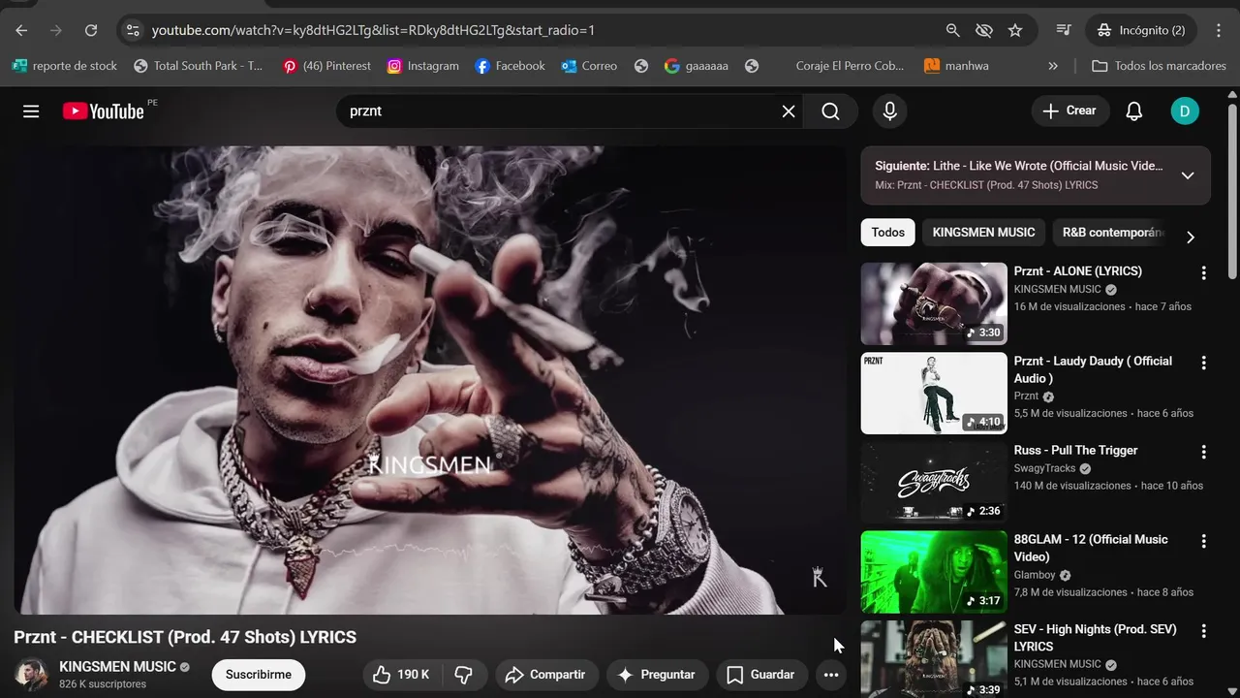Screen dimensions: 1240x698
Task: Open the 88GLAM - 12 video thumbnail
Action: pos(934,572)
